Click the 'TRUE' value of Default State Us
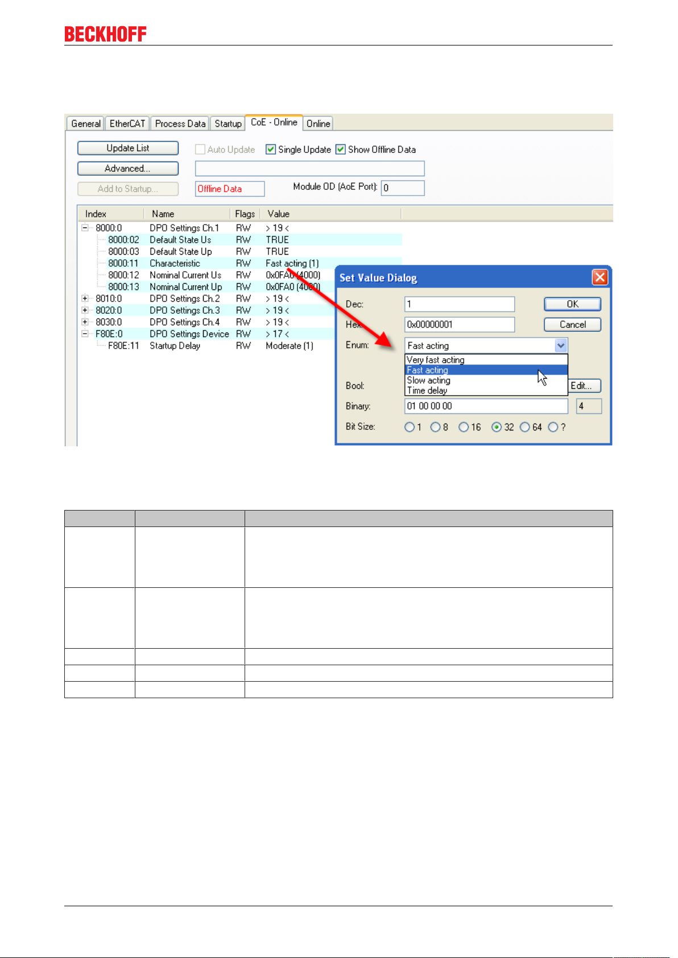 [x=277, y=240]
